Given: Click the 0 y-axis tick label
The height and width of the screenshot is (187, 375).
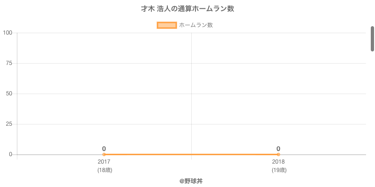Looking at the screenshot, I should (10, 154).
